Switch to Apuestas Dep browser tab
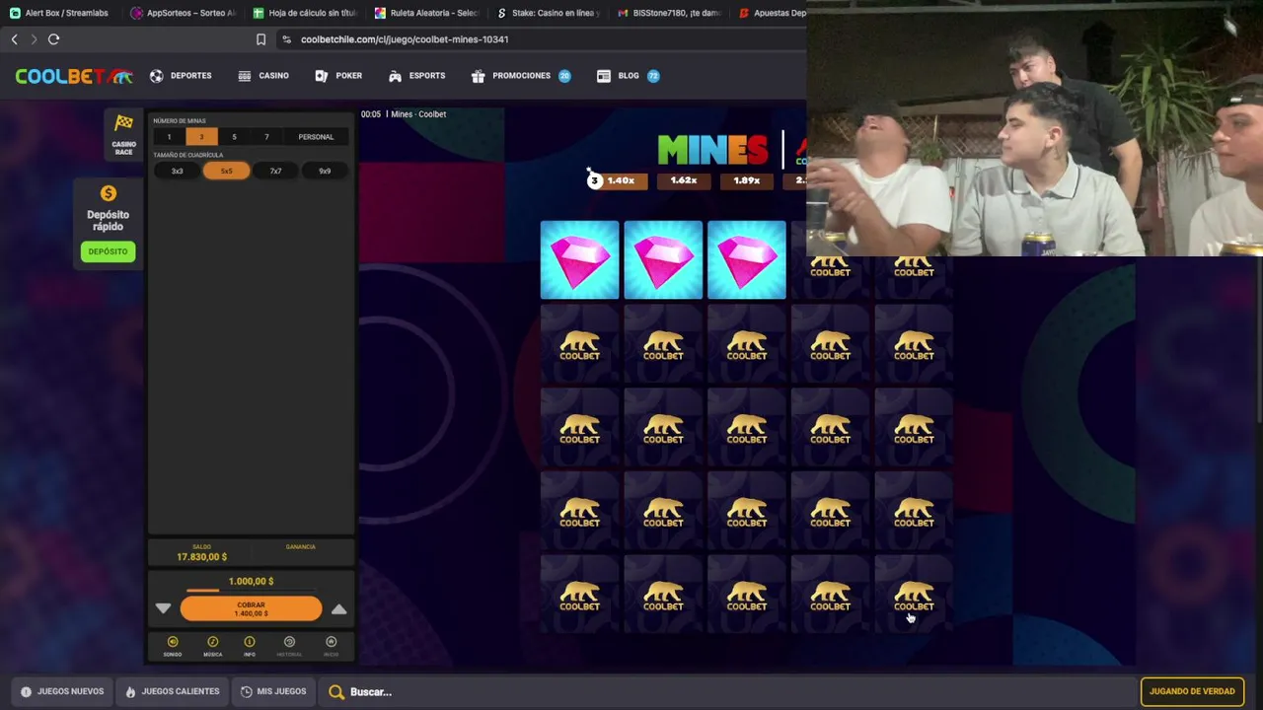Screen dimensions: 1263x710 (772, 13)
